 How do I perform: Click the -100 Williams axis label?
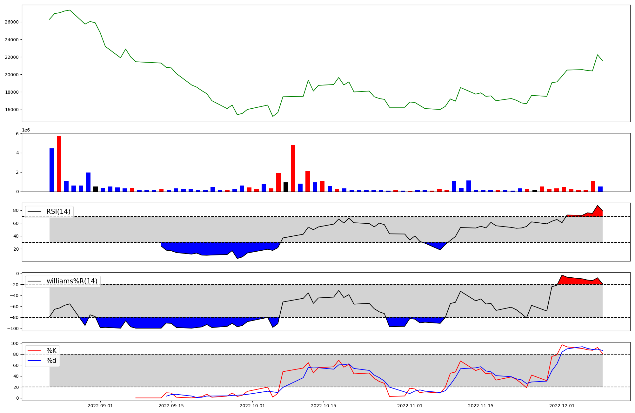tap(13, 328)
